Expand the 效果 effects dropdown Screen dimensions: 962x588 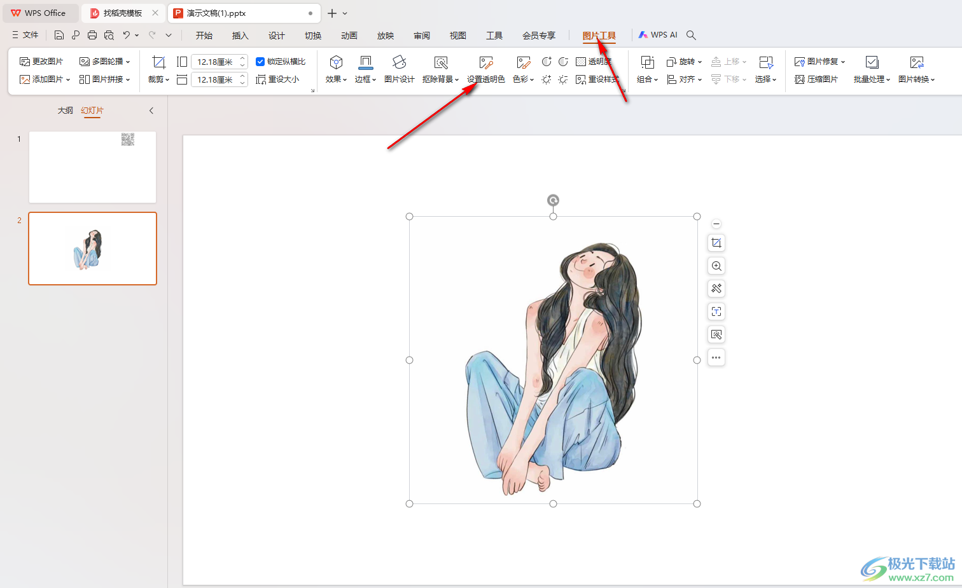[336, 79]
